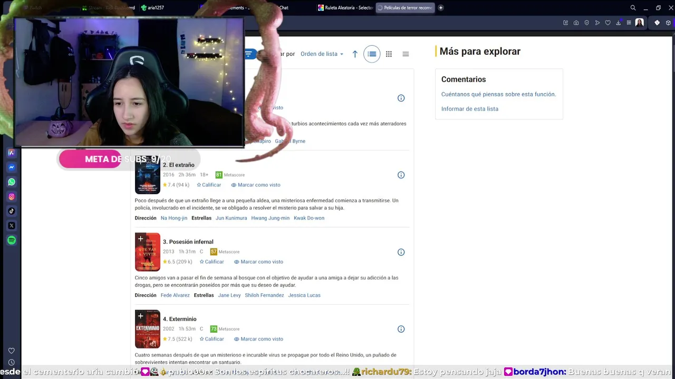This screenshot has height=379, width=675.
Task: Click the cube extensions icon
Action: pyautogui.click(x=668, y=23)
